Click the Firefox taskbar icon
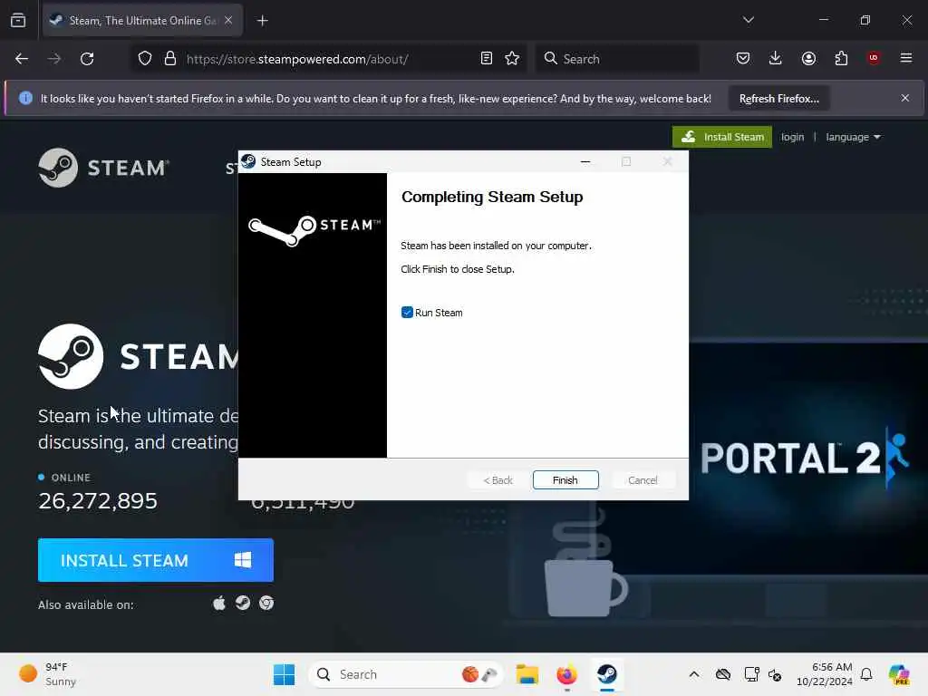Viewport: 928px width, 696px height. [x=566, y=674]
